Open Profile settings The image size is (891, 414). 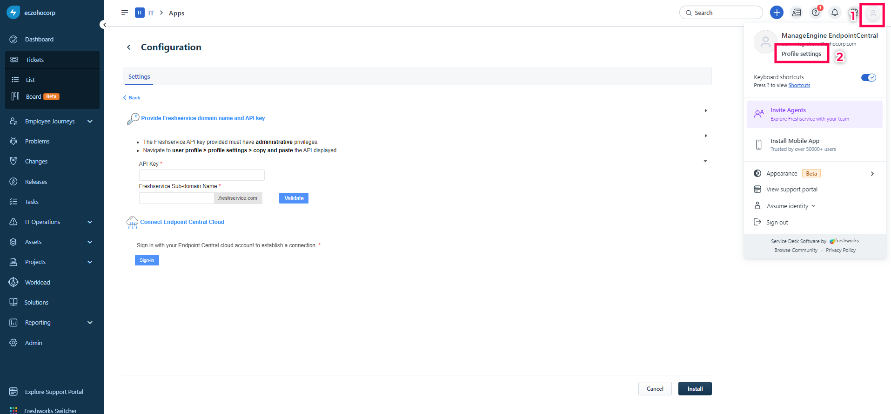tap(801, 54)
